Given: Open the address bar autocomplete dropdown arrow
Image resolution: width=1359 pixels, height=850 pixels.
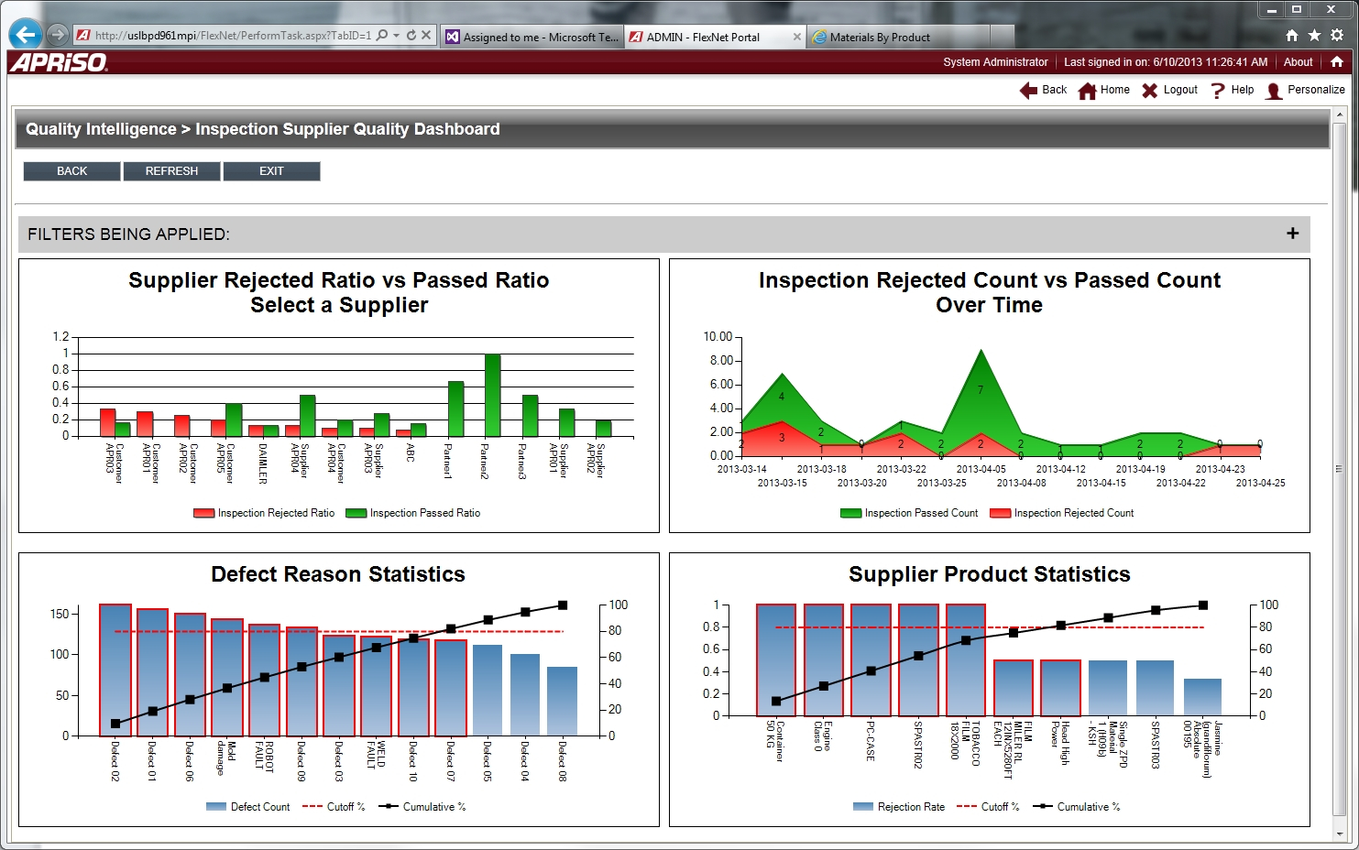Looking at the screenshot, I should coord(396,36).
